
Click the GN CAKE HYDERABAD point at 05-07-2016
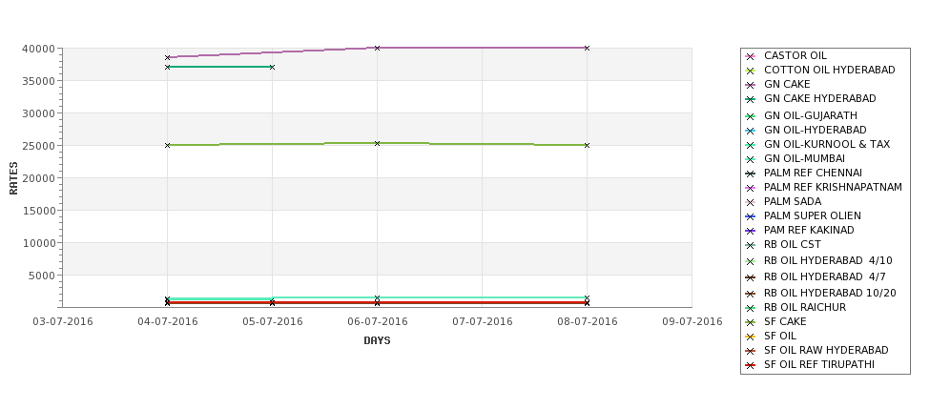(x=272, y=67)
